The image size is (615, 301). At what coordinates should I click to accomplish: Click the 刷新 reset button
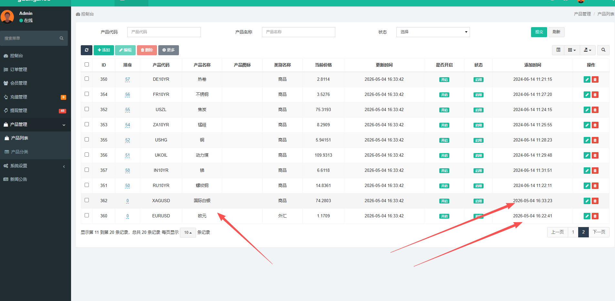point(556,32)
